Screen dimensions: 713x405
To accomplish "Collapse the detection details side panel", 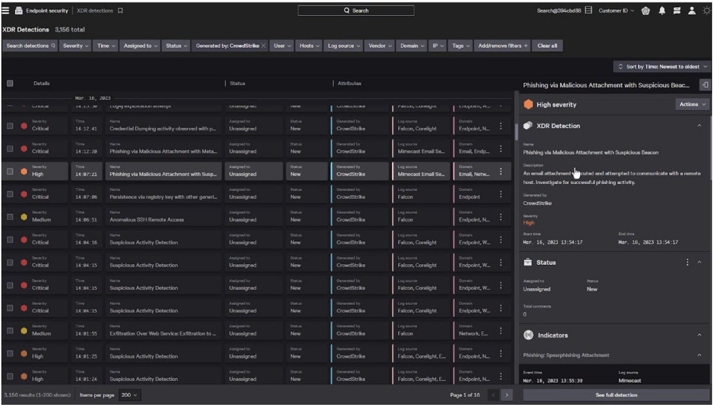I will (705, 85).
